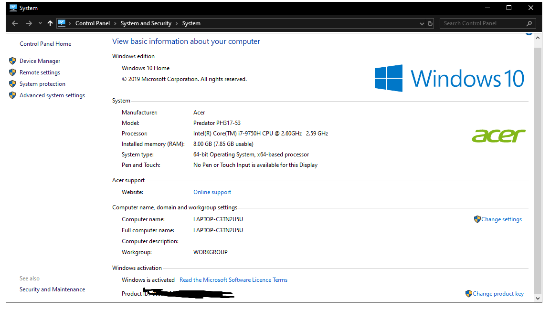Click shield icon next to Change product key
Screen dimensions: 550x309
click(469, 294)
